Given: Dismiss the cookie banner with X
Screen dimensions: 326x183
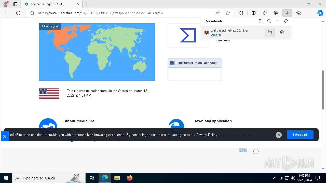Looking at the screenshot, I should [x=279, y=135].
